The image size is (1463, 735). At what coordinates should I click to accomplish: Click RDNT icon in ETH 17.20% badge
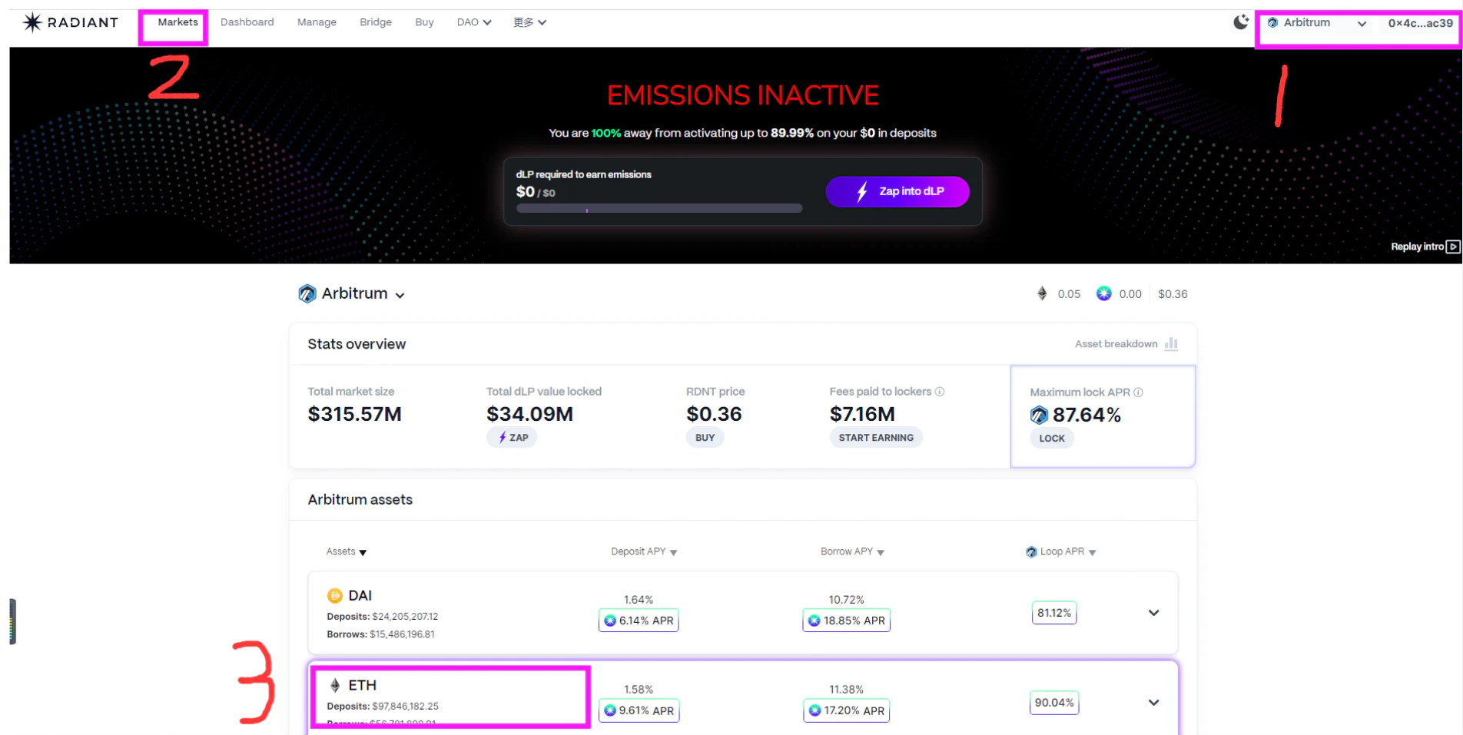pos(815,710)
